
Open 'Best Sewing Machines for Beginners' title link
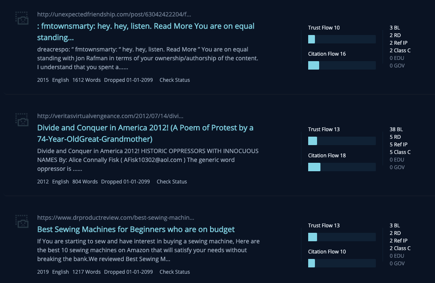tap(136, 229)
